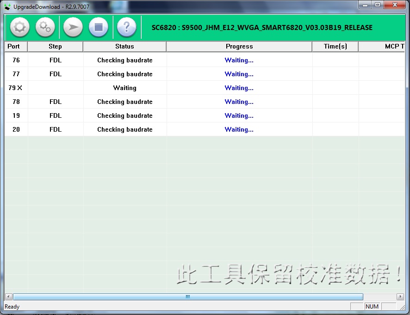Click Checking baudrate status for port 76
Viewport: 410px width, 315px height.
coord(125,60)
